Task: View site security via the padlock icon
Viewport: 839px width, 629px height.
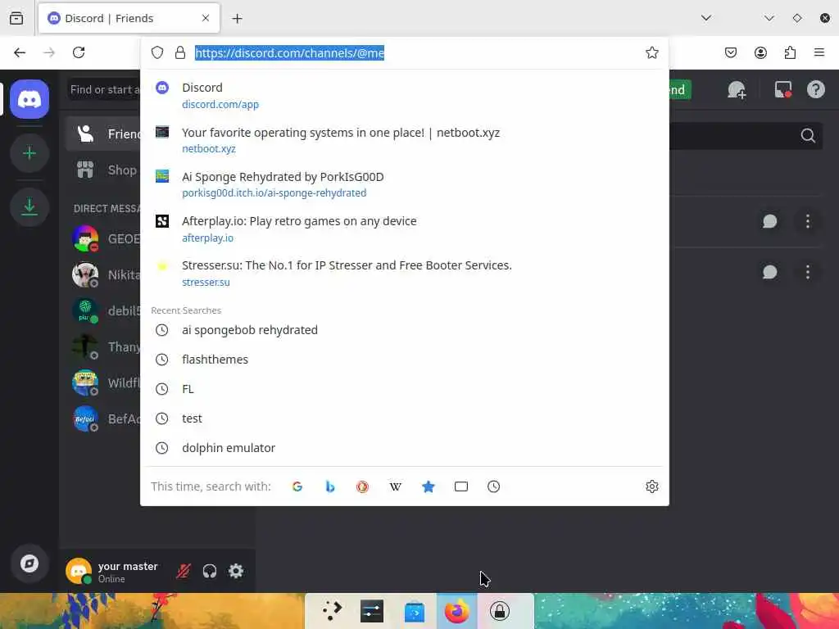Action: (x=180, y=52)
